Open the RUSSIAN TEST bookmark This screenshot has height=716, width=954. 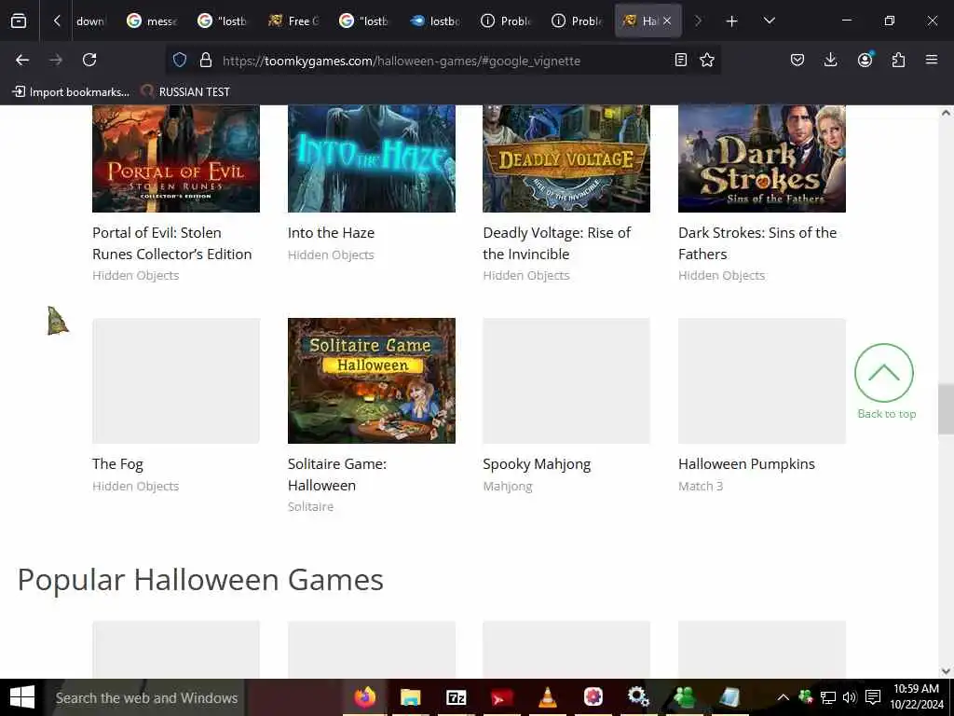tap(185, 92)
